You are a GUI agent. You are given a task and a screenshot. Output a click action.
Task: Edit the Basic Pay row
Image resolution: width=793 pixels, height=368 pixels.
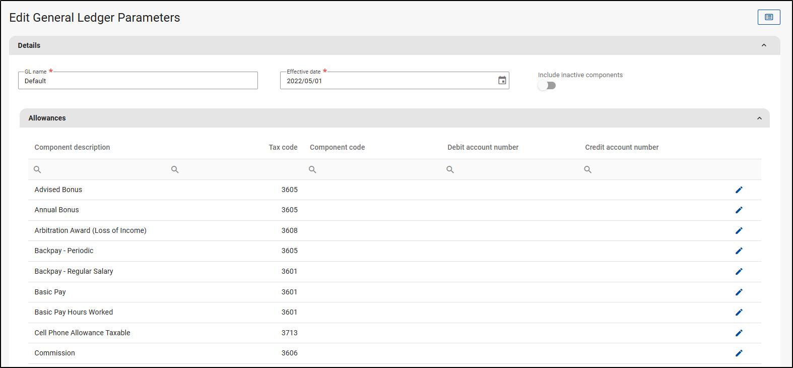pos(739,292)
